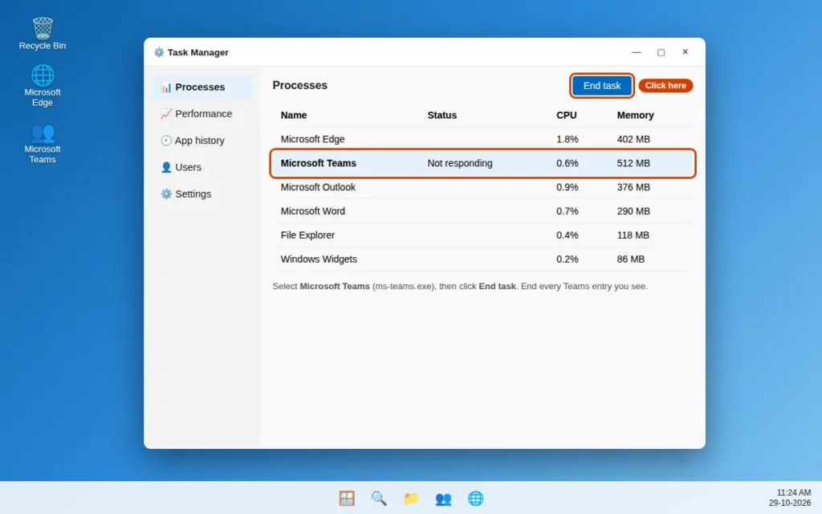Open Teams from the taskbar

(x=443, y=498)
